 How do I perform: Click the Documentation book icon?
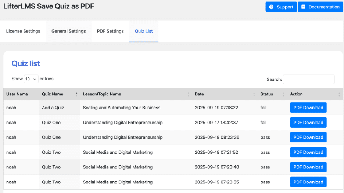coord(304,7)
